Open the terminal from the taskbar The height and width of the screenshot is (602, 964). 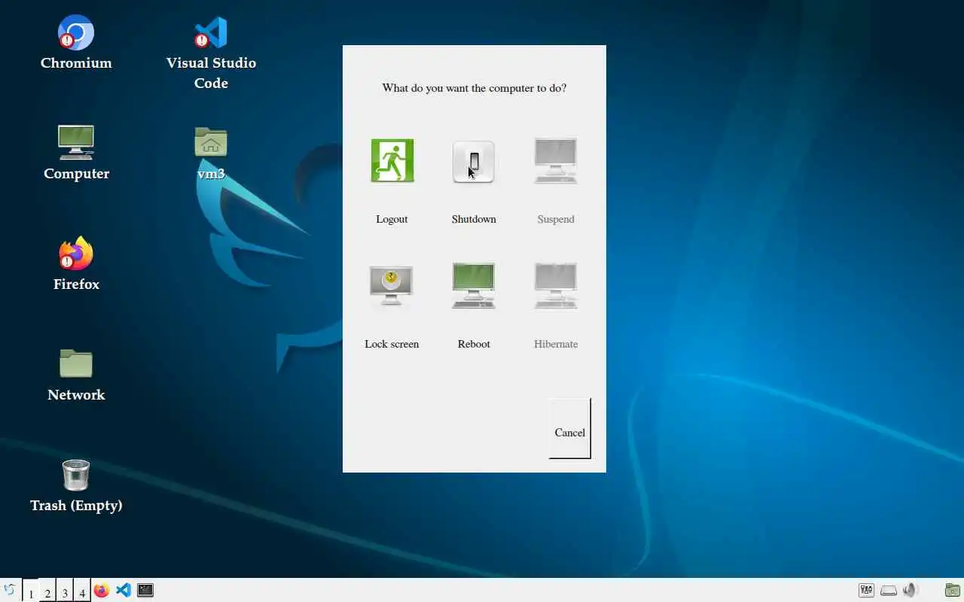pos(145,591)
